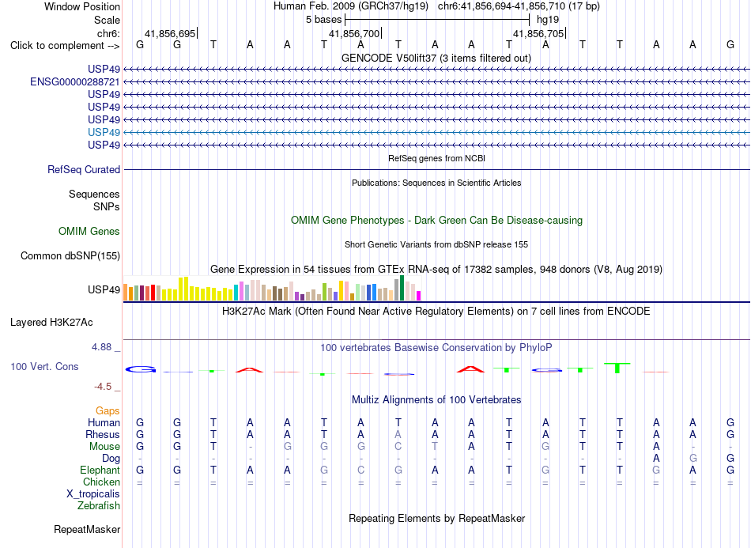
Task: Click the ENSG00000288721 transcript arrow line
Action: pos(436,82)
